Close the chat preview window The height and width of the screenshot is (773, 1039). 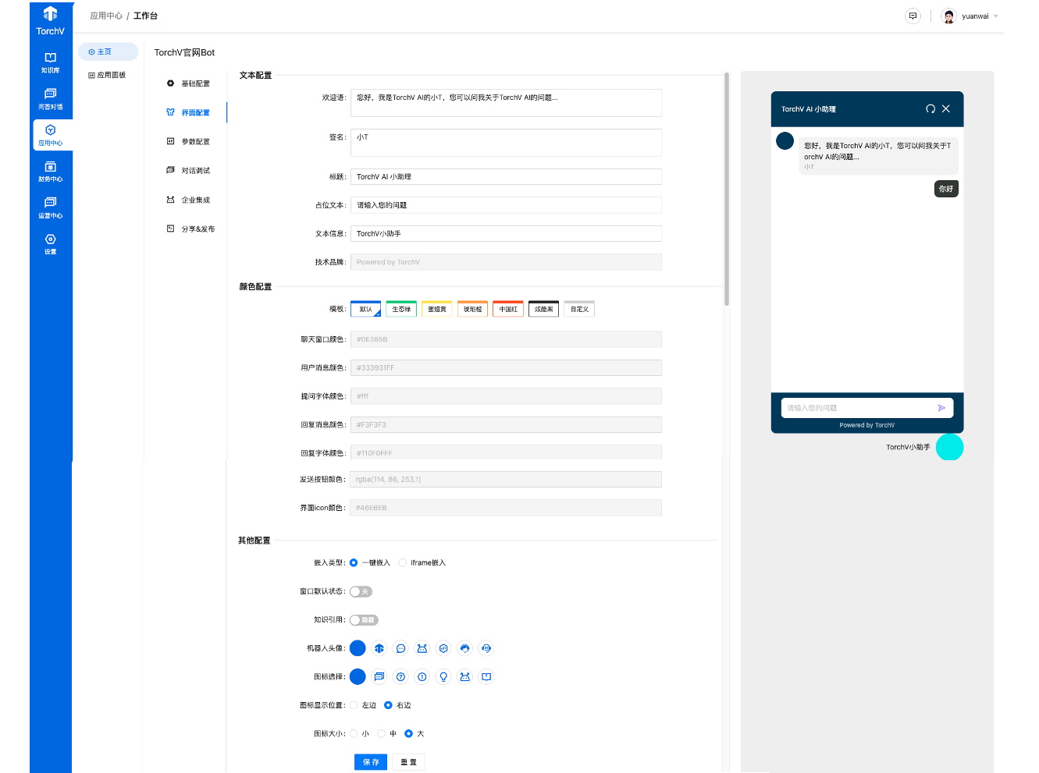pos(946,109)
